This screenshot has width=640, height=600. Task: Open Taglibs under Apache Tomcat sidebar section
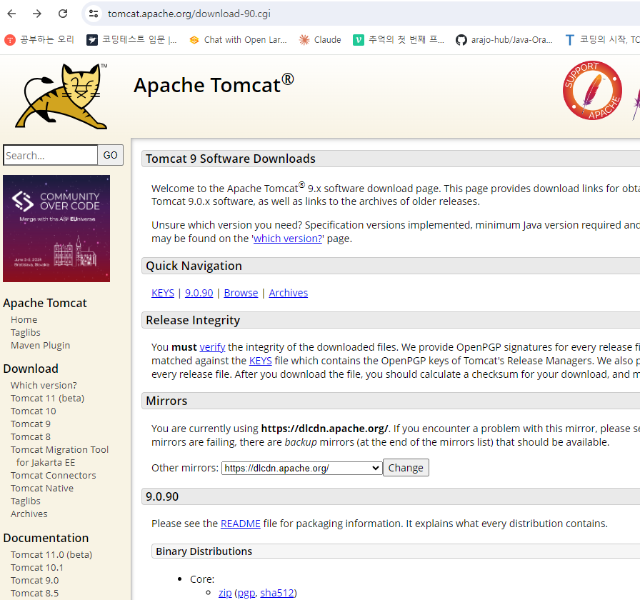click(x=26, y=333)
